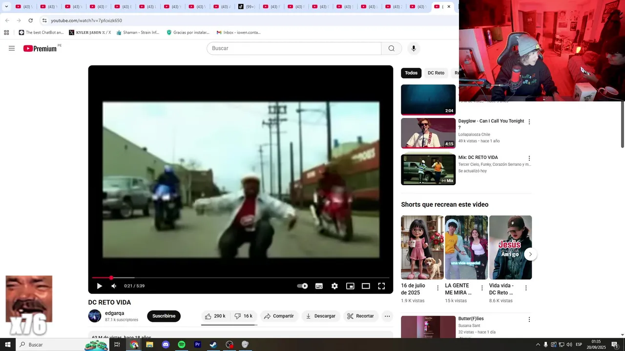Open more actions menu below video
Image resolution: width=625 pixels, height=351 pixels.
[x=387, y=316]
